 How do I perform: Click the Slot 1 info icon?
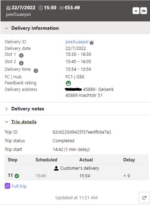pyautogui.click(x=21, y=55)
